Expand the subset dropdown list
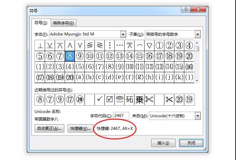This screenshot has width=236, height=160. [198, 34]
